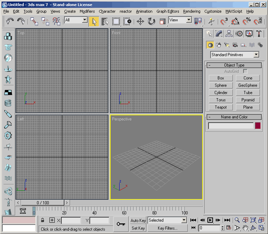Click the Undo arrow icon
268x234 pixels.
click(x=10, y=21)
